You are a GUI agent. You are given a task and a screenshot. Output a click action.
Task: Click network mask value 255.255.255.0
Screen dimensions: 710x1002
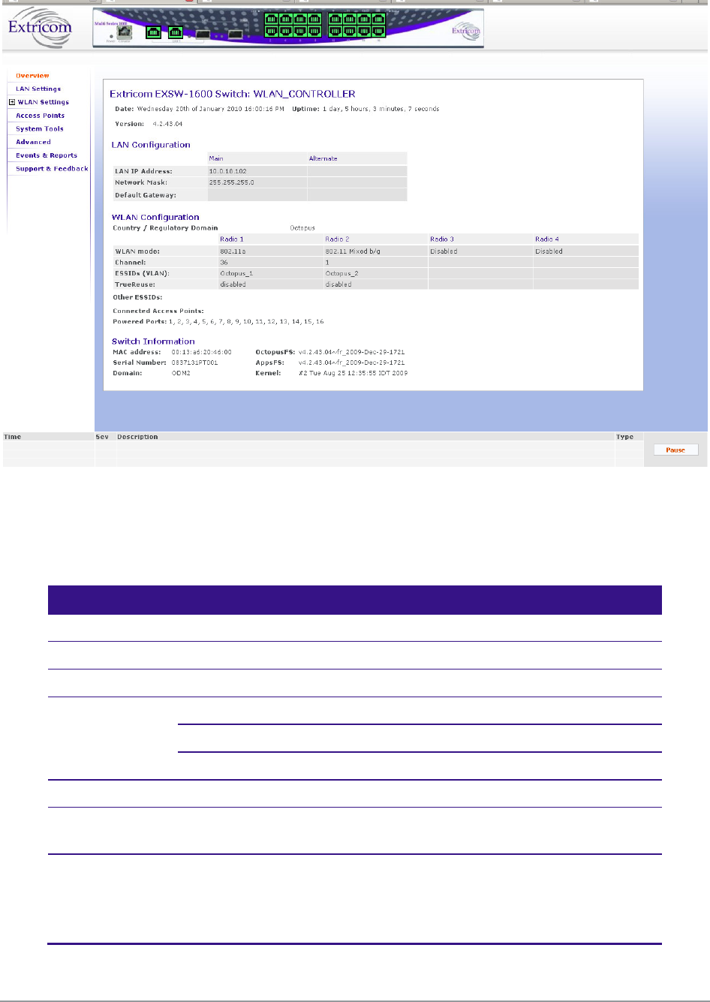click(231, 182)
